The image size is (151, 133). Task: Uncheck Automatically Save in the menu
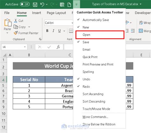pos(96,20)
